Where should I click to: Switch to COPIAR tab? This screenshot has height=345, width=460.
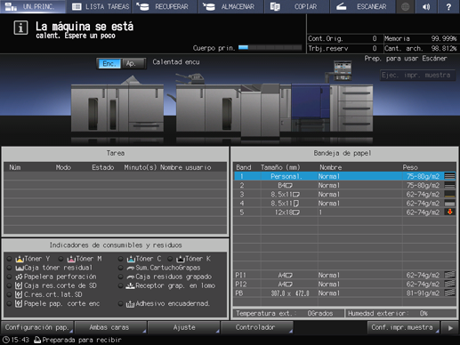click(x=296, y=6)
